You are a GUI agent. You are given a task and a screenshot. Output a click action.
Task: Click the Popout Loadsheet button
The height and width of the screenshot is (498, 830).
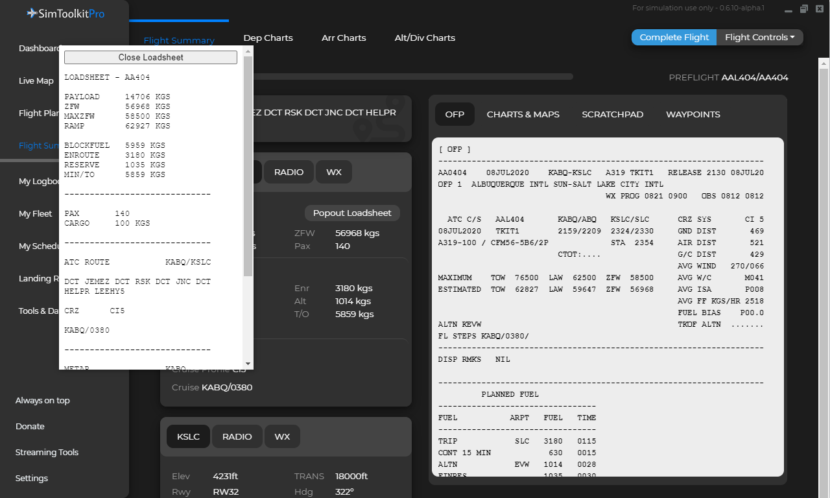tap(352, 213)
